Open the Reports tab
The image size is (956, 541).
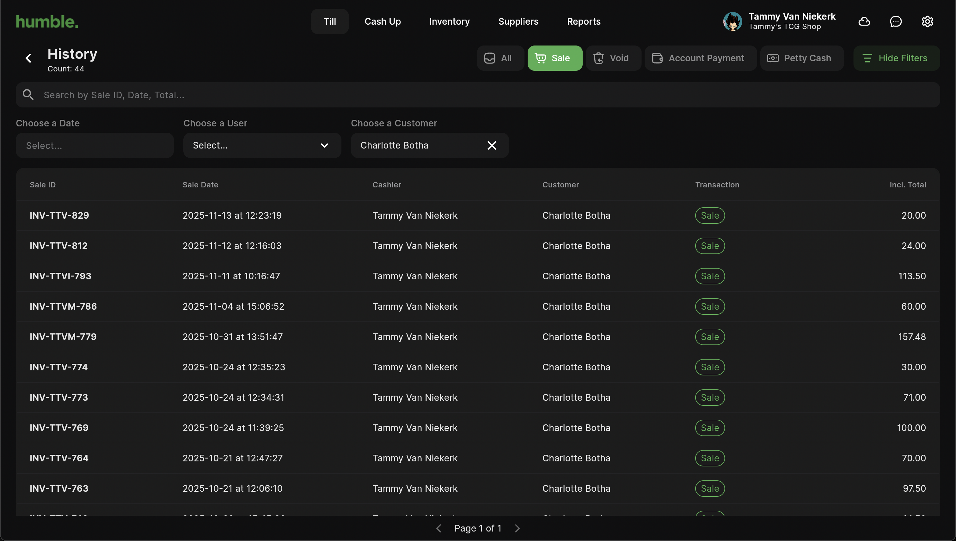click(583, 21)
